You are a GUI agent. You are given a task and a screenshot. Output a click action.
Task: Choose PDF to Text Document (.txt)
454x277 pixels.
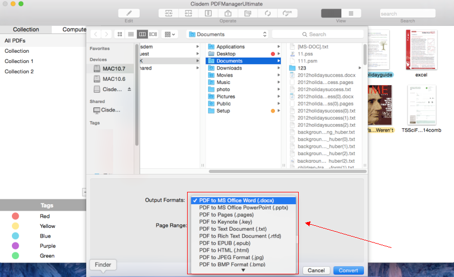(244, 229)
